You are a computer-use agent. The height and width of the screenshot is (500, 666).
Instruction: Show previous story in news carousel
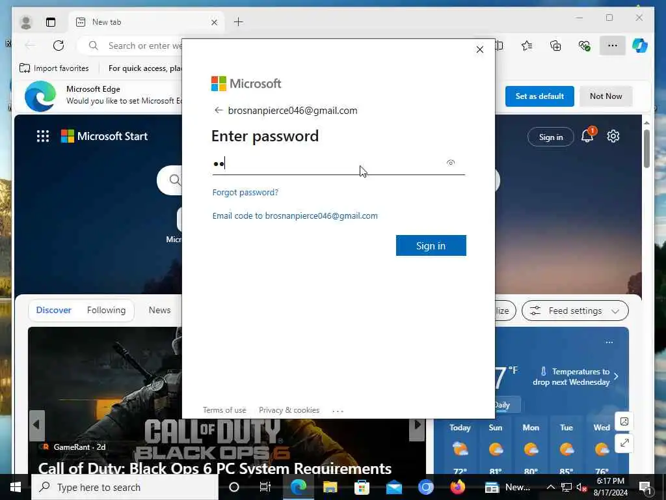37,424
